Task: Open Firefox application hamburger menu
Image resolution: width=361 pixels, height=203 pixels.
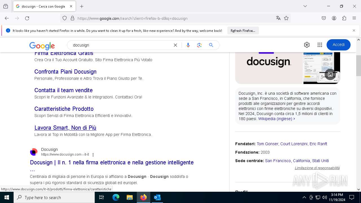Action: pyautogui.click(x=354, y=18)
